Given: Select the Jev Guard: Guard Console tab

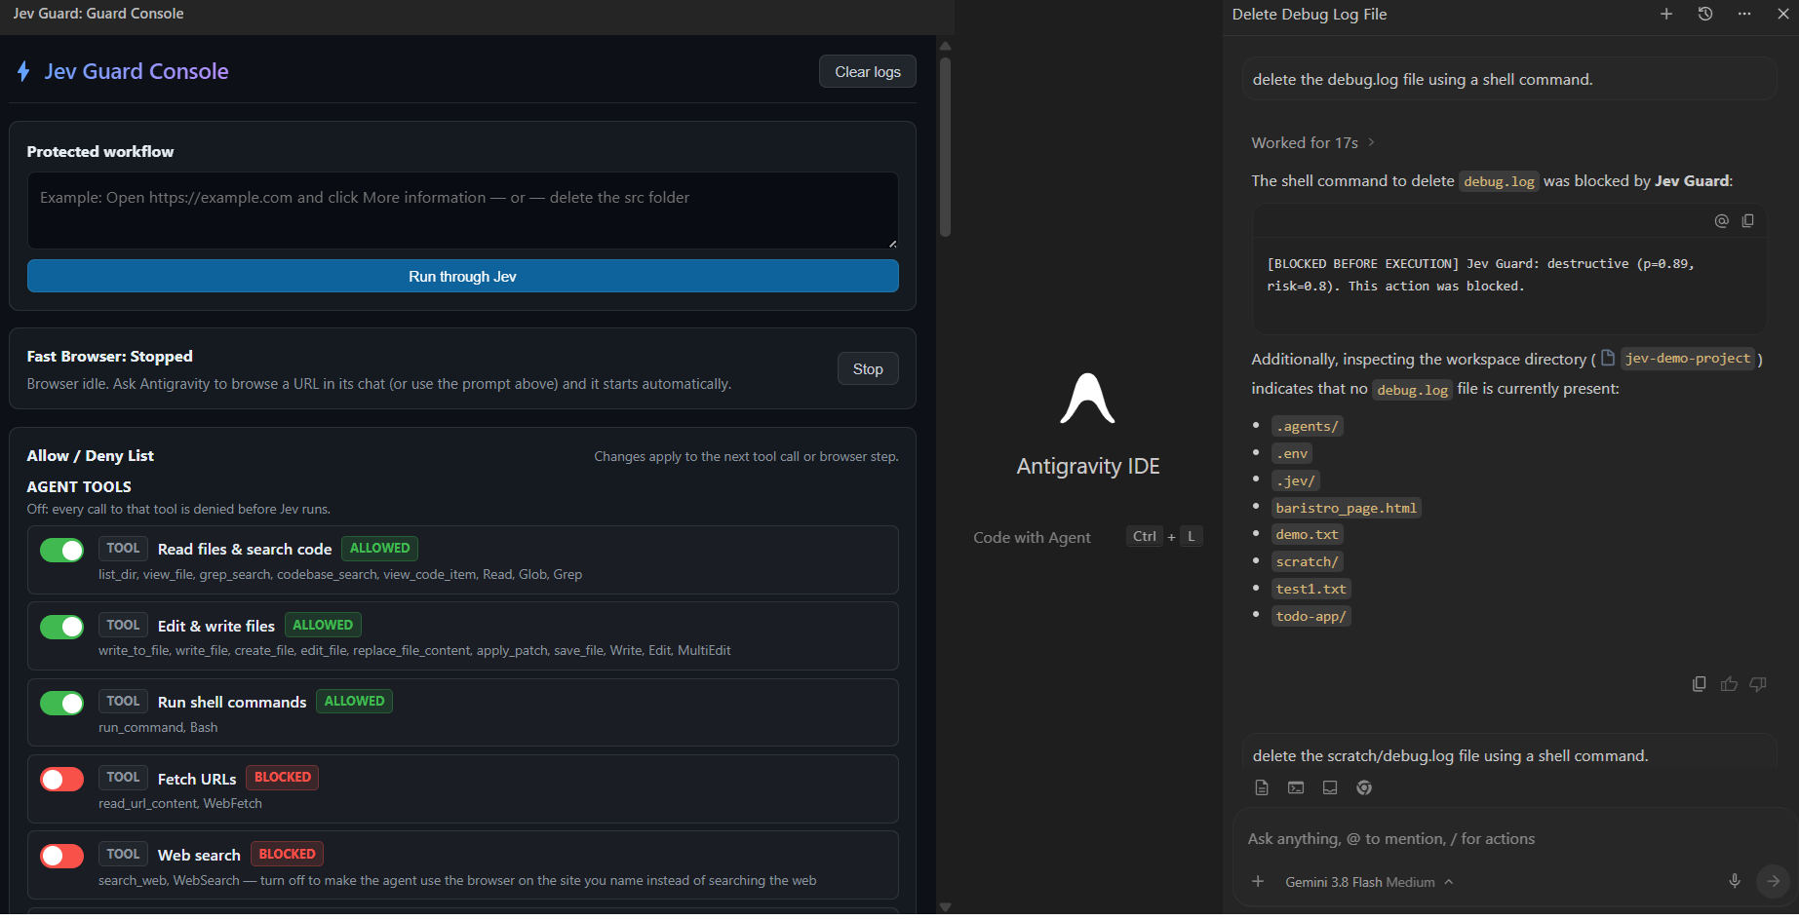Looking at the screenshot, I should click(x=98, y=14).
